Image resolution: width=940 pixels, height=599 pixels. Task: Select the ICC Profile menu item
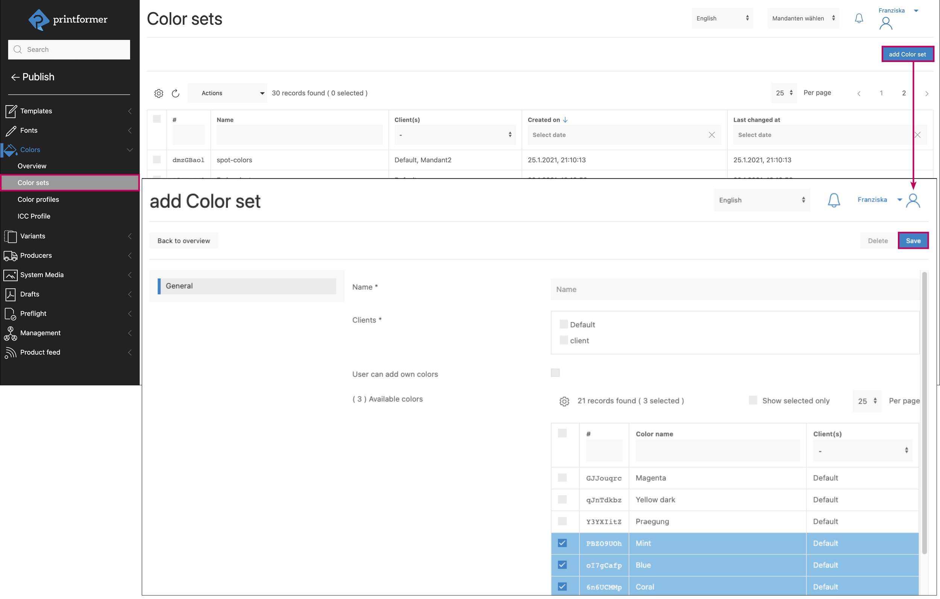(34, 216)
